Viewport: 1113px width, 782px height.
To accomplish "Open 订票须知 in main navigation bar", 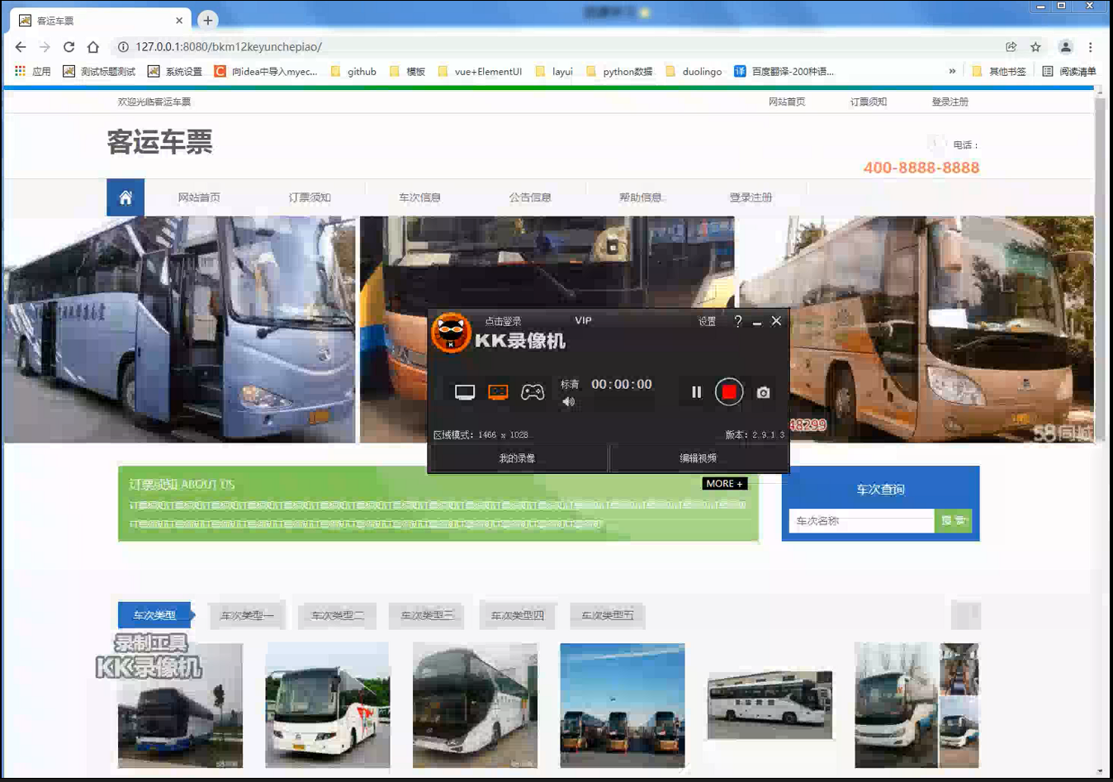I will pos(310,197).
